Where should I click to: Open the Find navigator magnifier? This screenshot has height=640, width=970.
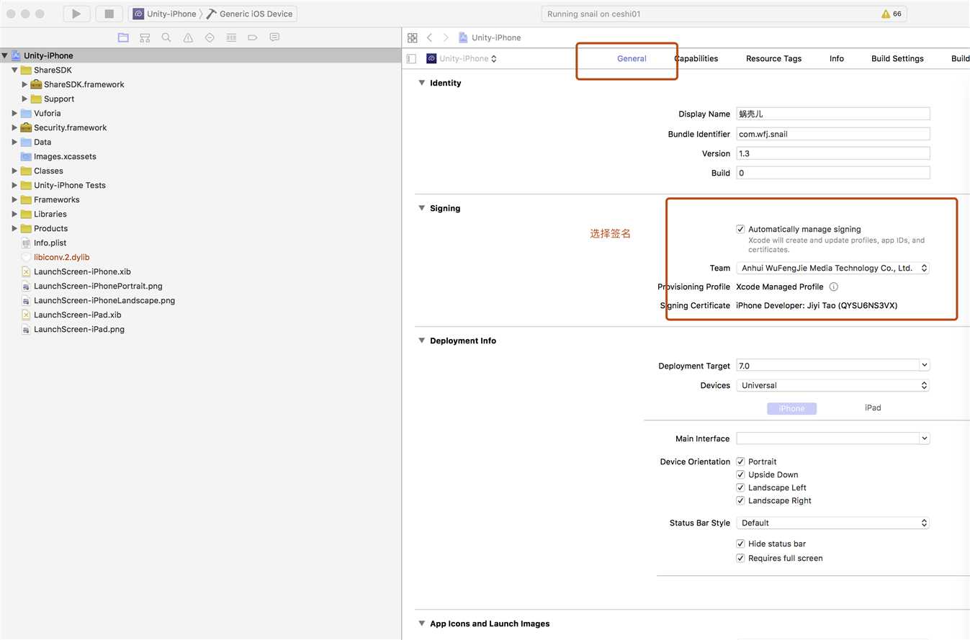click(x=166, y=37)
